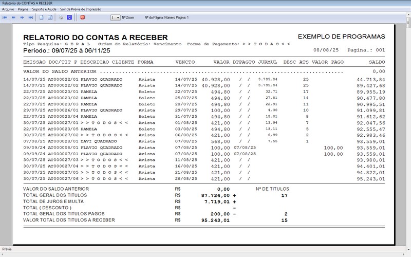Open the Arquivo menu

8,9
